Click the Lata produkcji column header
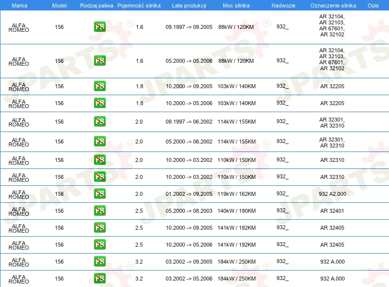The width and height of the screenshot is (389, 287). 189,5
